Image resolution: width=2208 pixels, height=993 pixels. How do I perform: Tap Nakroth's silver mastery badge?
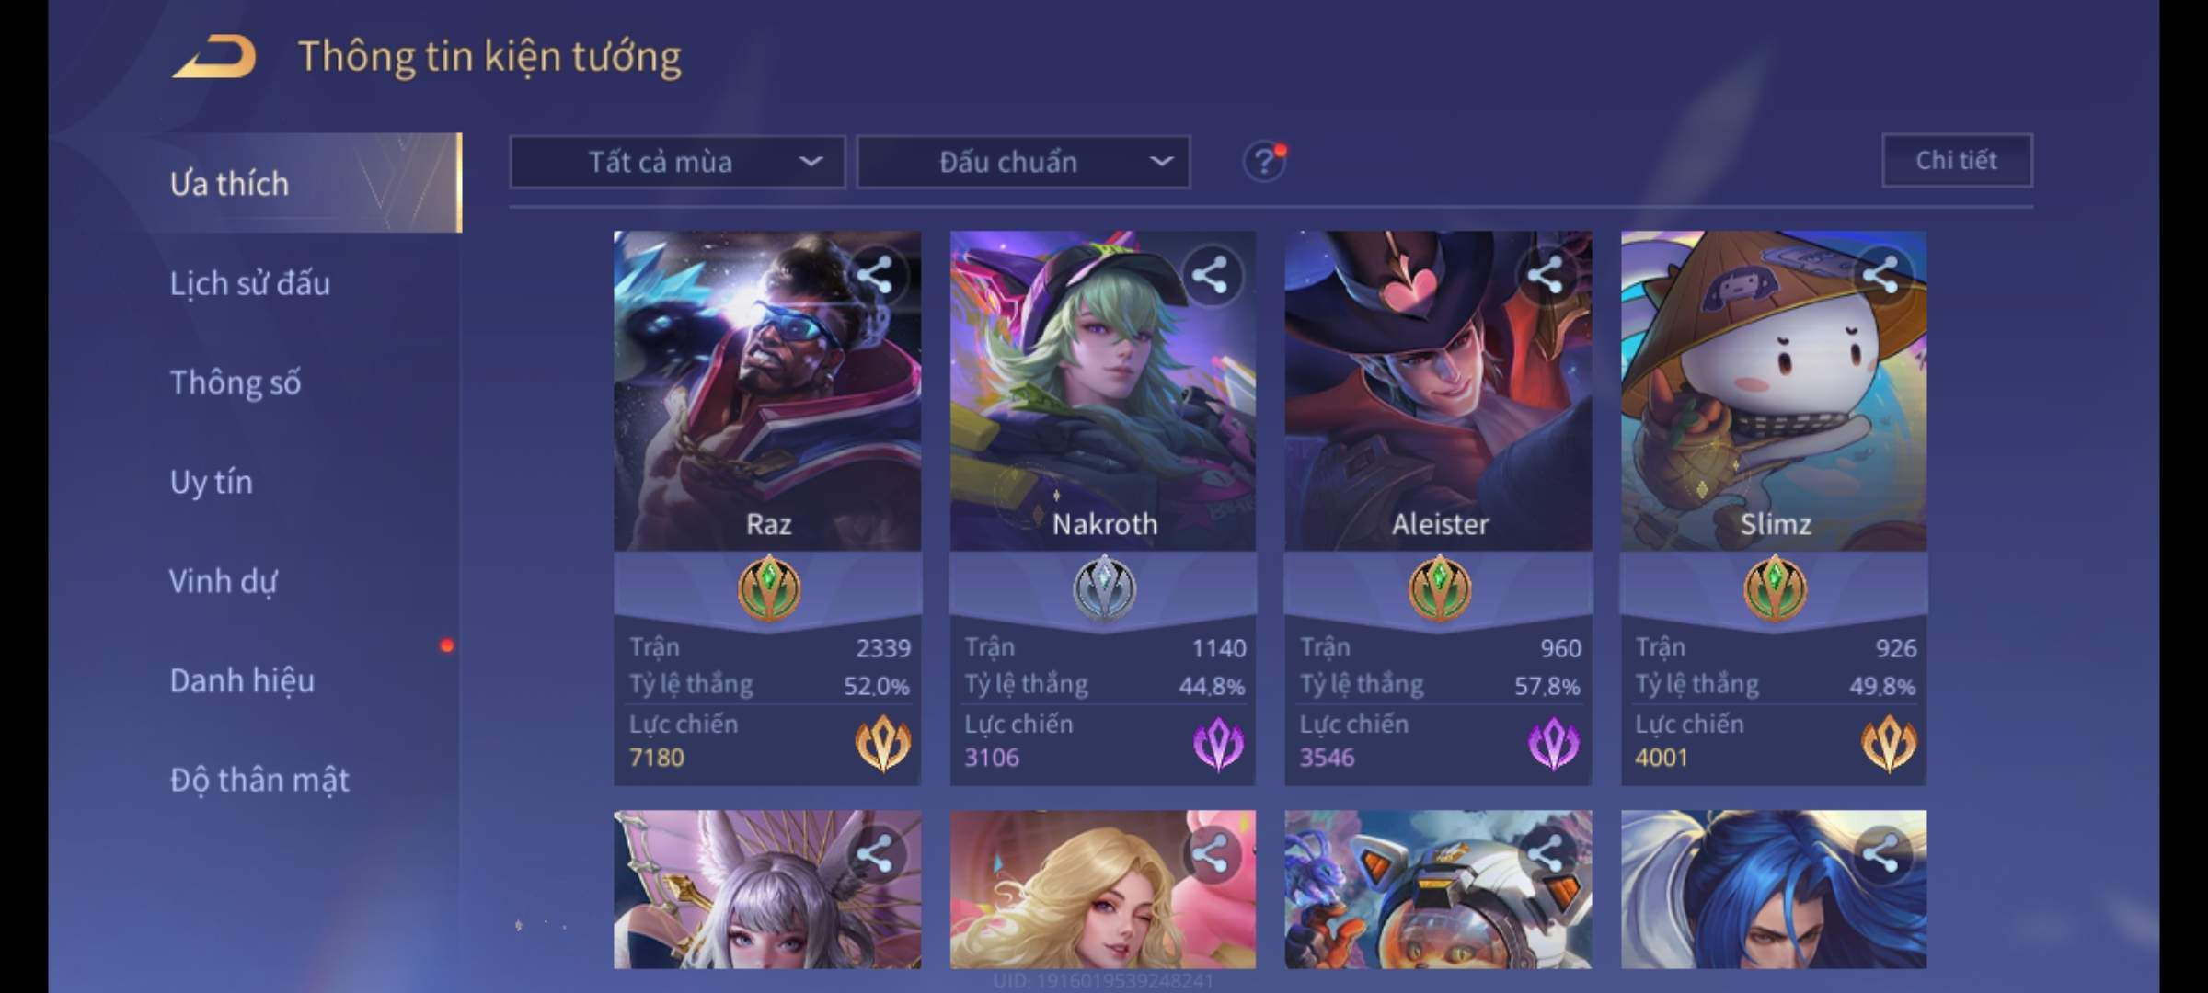click(1104, 588)
